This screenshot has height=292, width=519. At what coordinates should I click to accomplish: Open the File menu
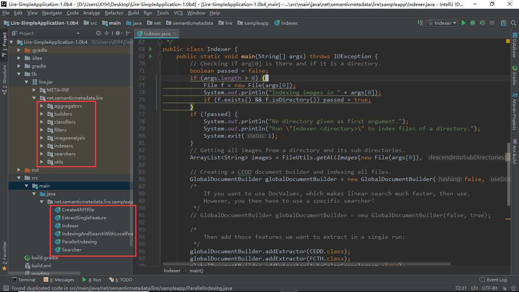coord(6,13)
